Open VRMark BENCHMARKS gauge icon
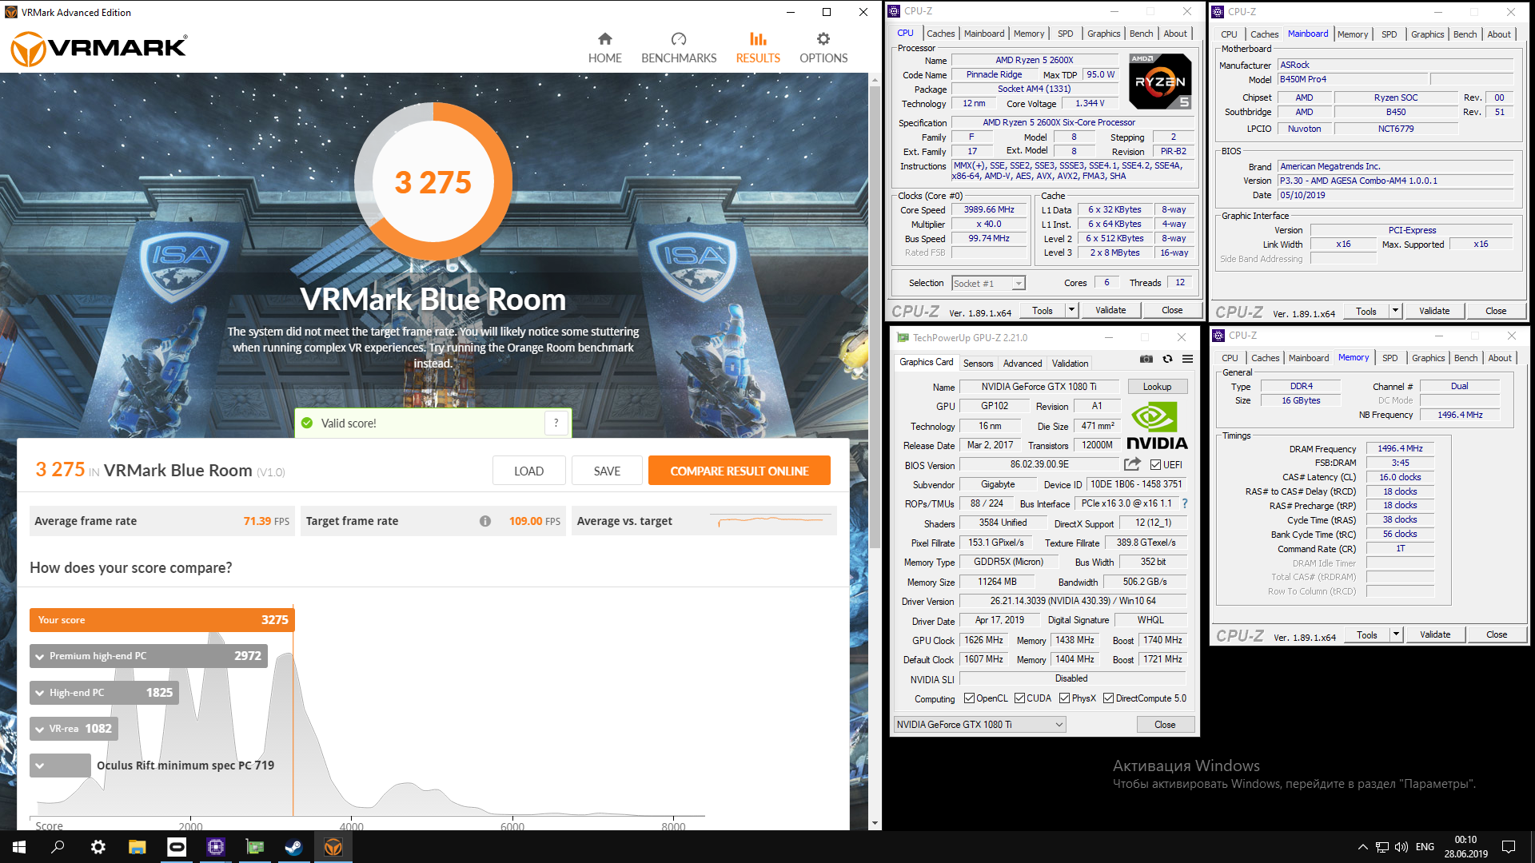Screen dimensions: 1535x863 pos(679,39)
